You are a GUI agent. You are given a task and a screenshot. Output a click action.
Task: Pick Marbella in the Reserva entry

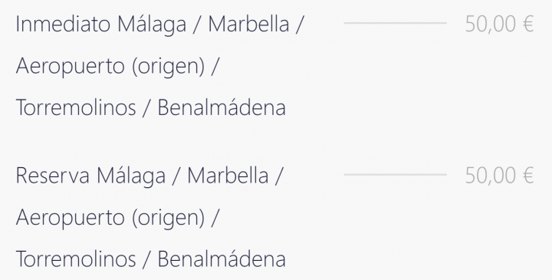pos(228,176)
